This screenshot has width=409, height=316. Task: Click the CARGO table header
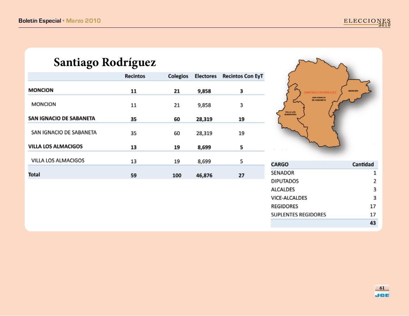point(280,164)
